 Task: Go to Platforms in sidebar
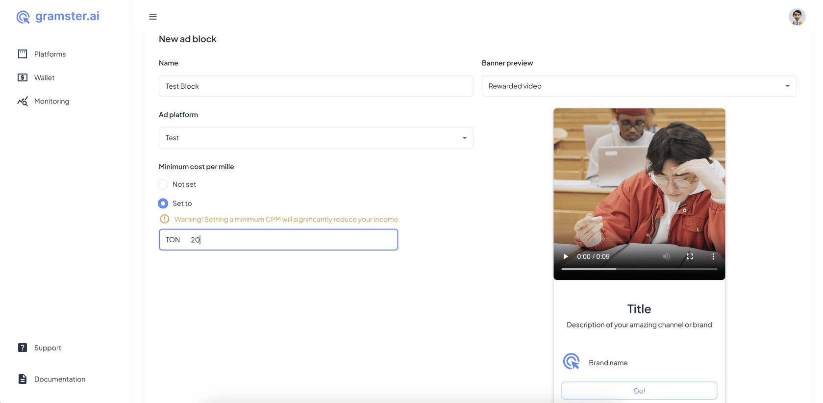(x=50, y=54)
